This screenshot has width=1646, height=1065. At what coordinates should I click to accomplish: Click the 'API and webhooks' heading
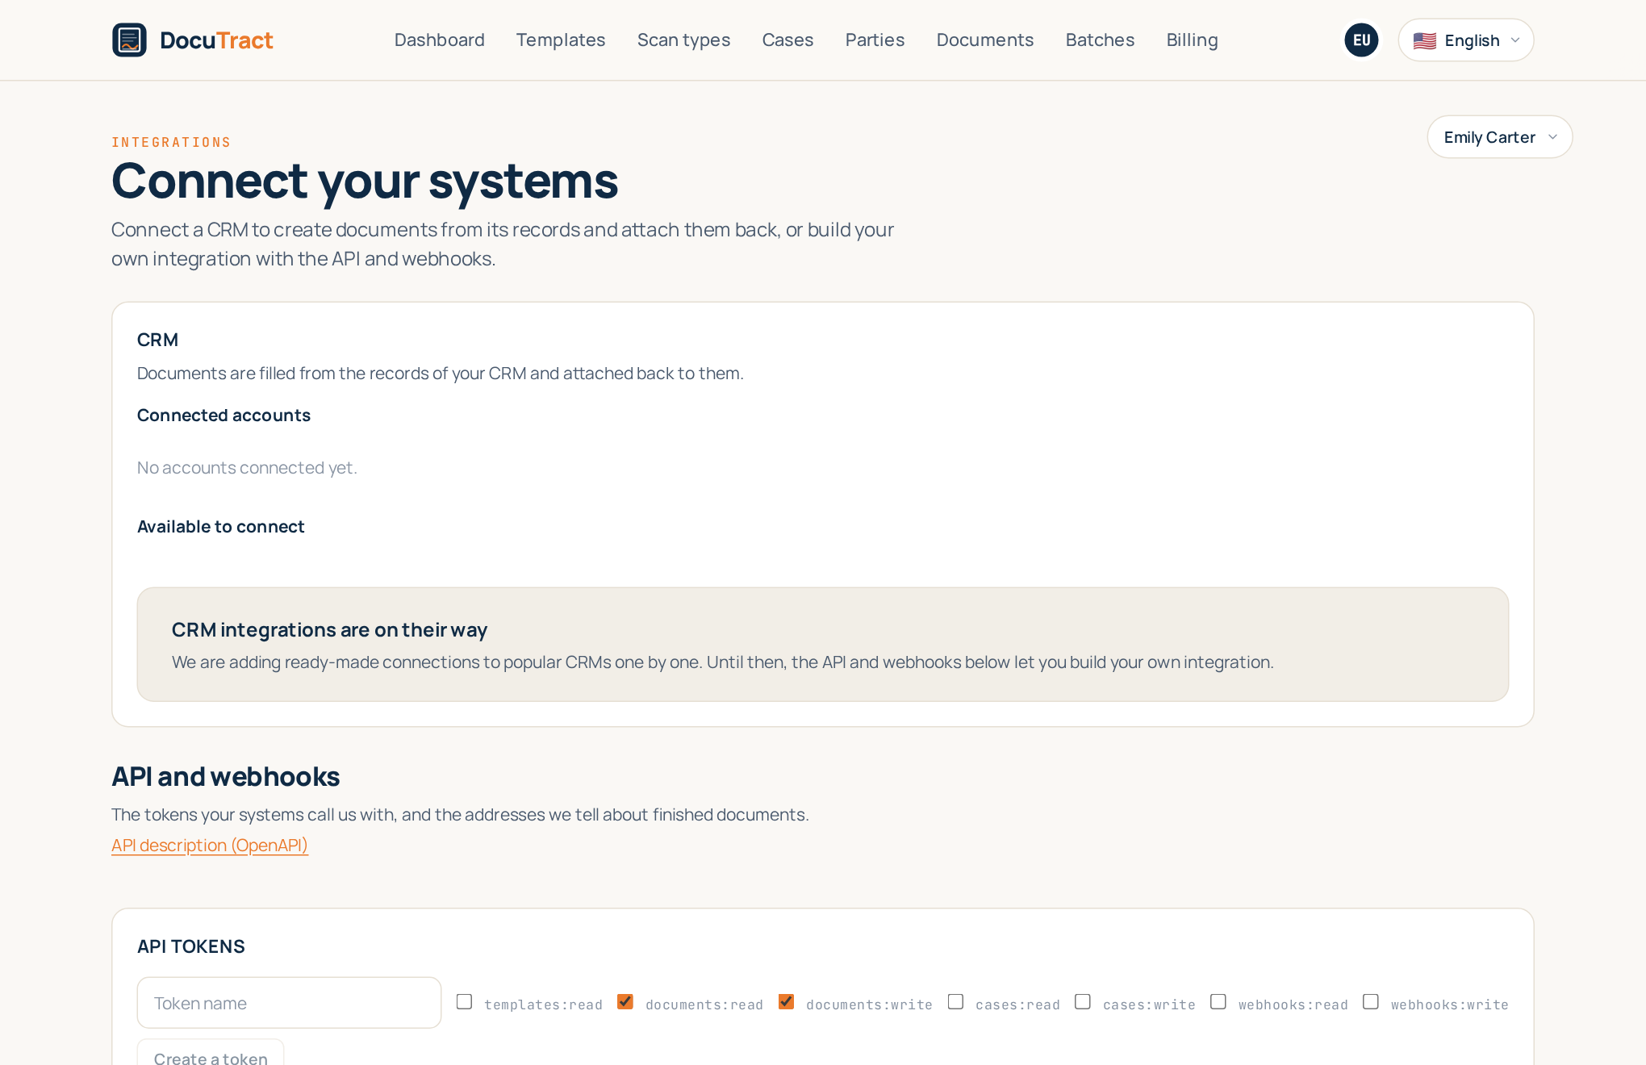click(x=225, y=776)
